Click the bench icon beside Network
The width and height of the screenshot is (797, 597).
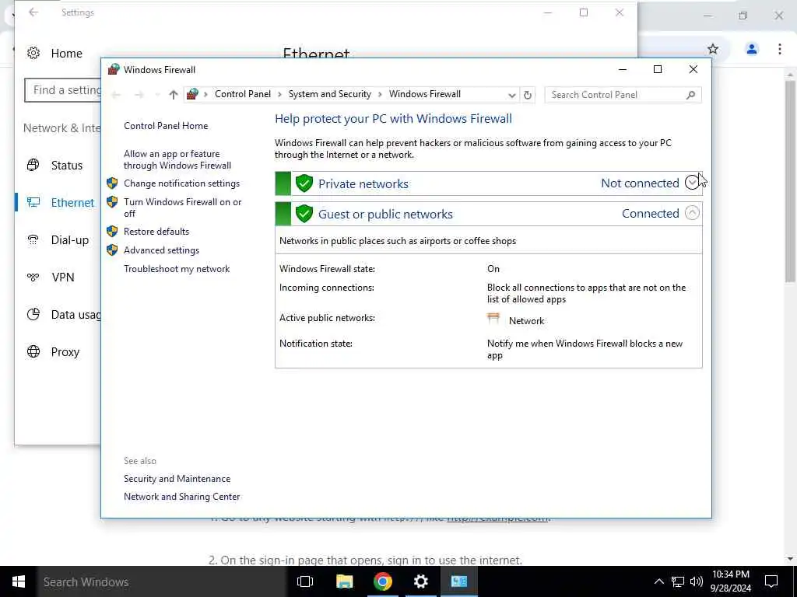point(493,318)
